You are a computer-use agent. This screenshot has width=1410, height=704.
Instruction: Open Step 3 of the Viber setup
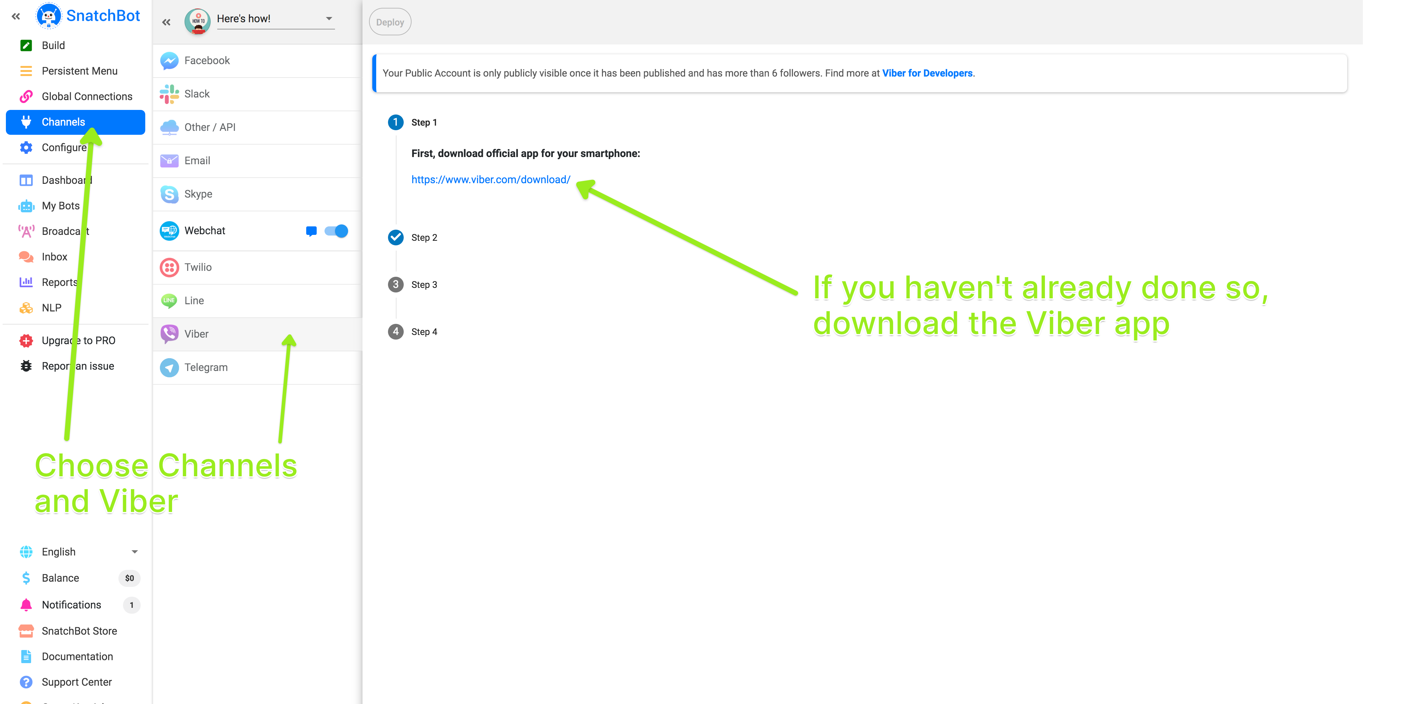[x=424, y=285]
